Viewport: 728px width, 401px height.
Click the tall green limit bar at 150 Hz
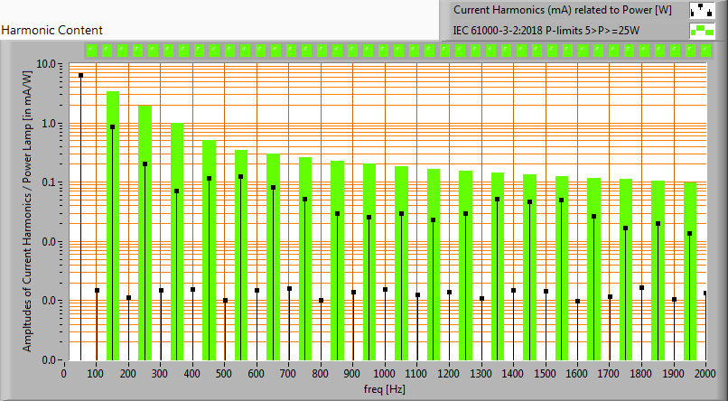click(113, 226)
